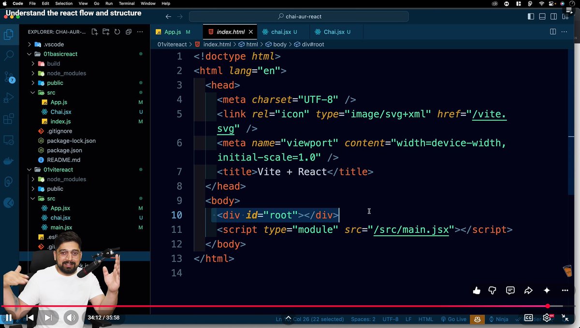Open README.md in the file tree
580x328 pixels.
(x=63, y=160)
